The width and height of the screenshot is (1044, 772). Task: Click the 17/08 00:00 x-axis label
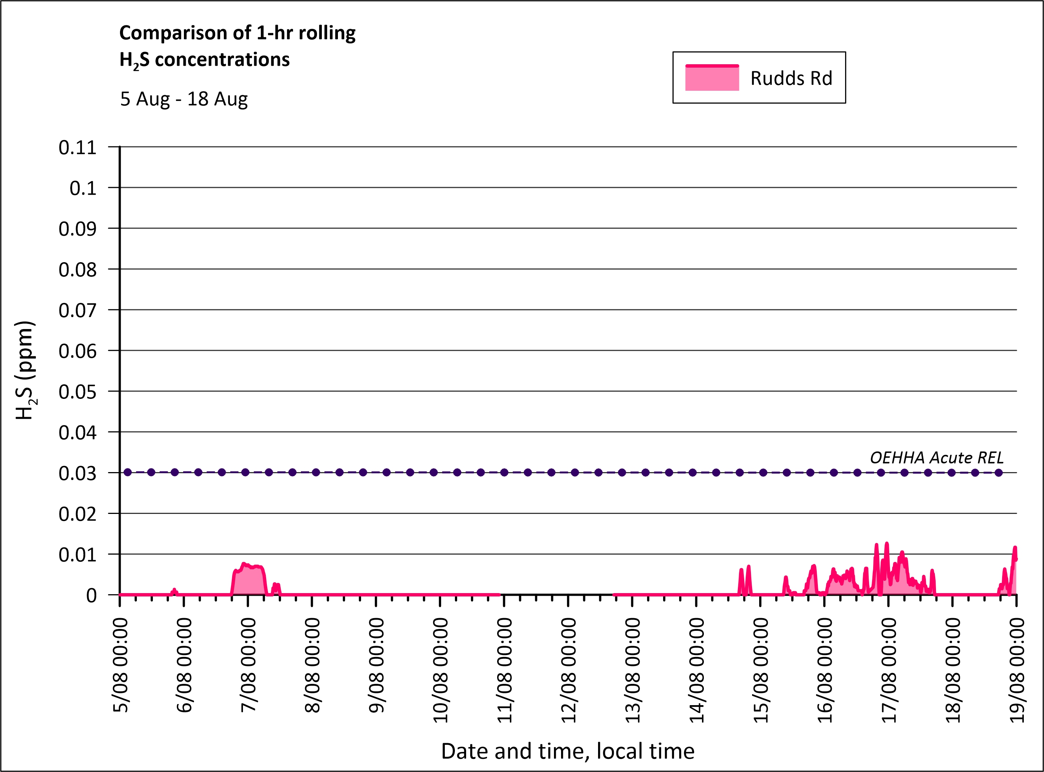point(889,670)
